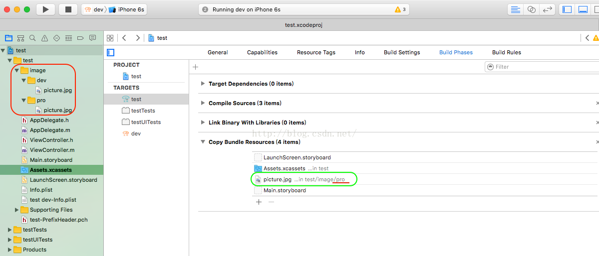Viewport: 599px width, 256px height.
Task: Switch to the General tab
Action: 218,52
